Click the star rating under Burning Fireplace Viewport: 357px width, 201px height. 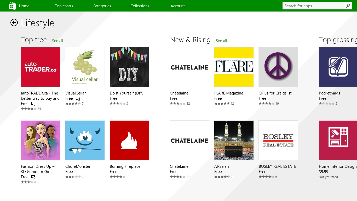pos(117,177)
